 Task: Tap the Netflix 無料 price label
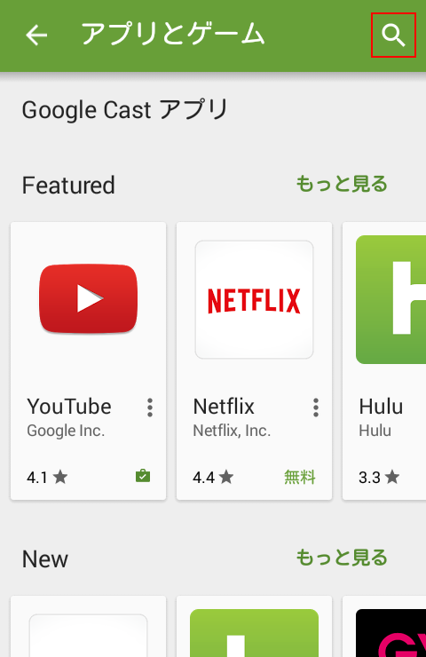click(299, 477)
